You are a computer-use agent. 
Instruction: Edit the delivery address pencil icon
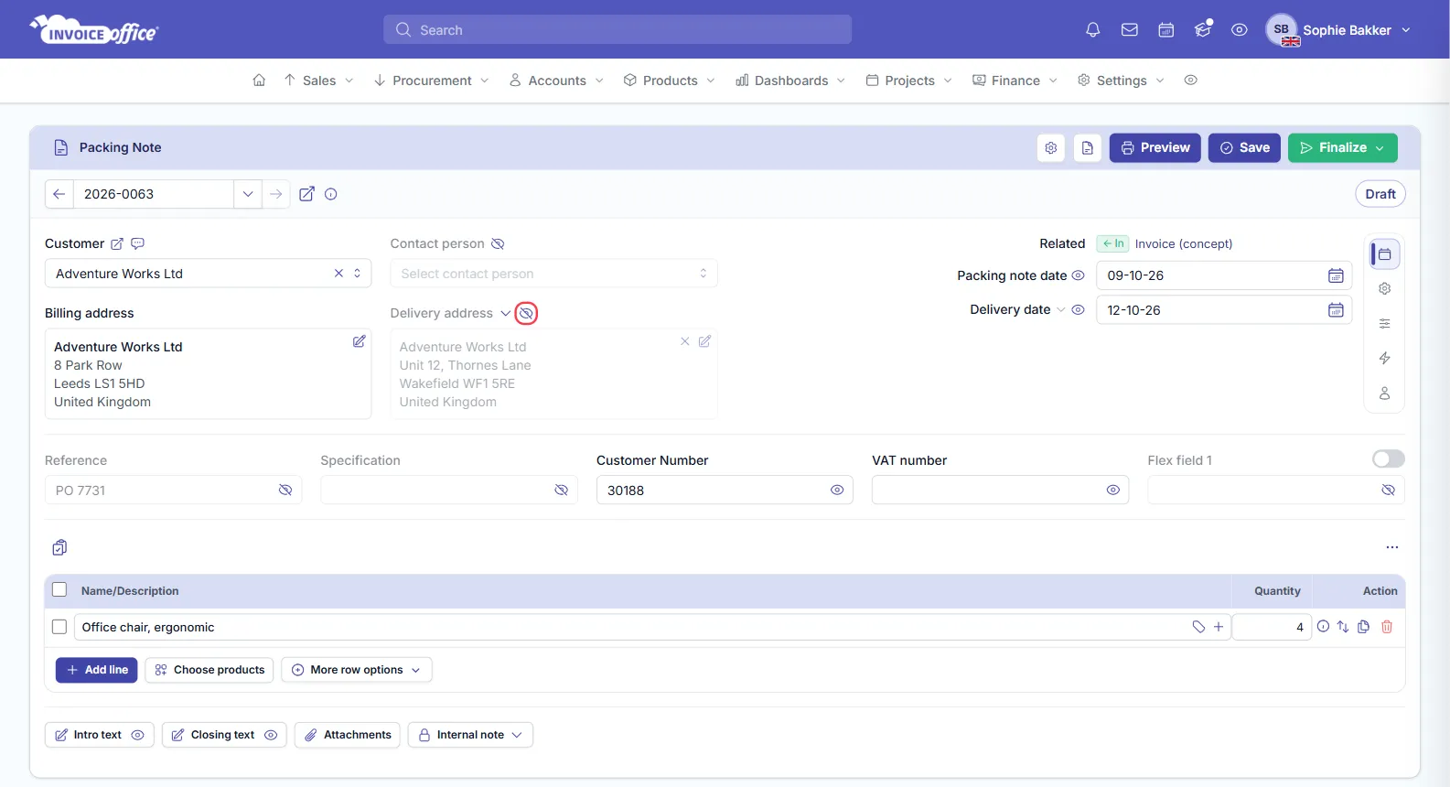click(705, 341)
